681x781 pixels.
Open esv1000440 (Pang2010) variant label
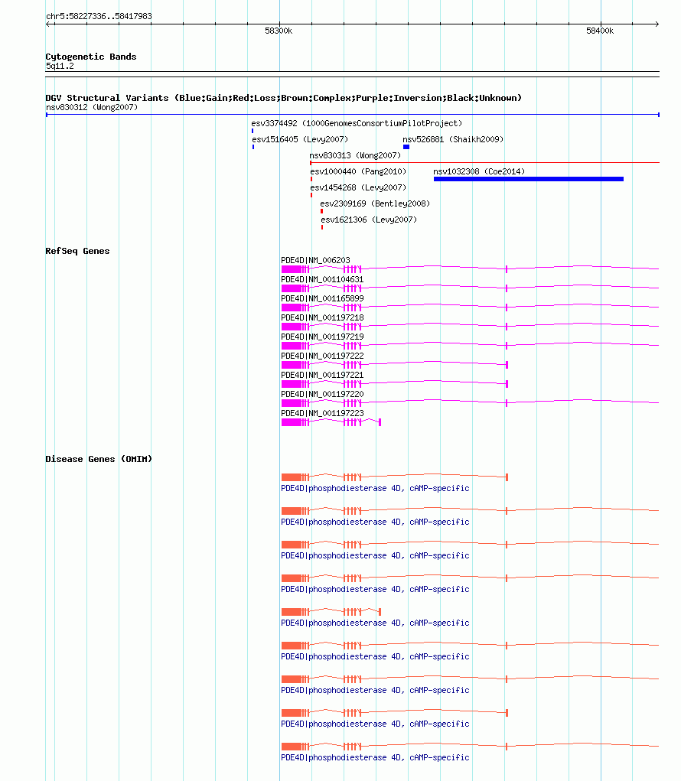pos(358,171)
